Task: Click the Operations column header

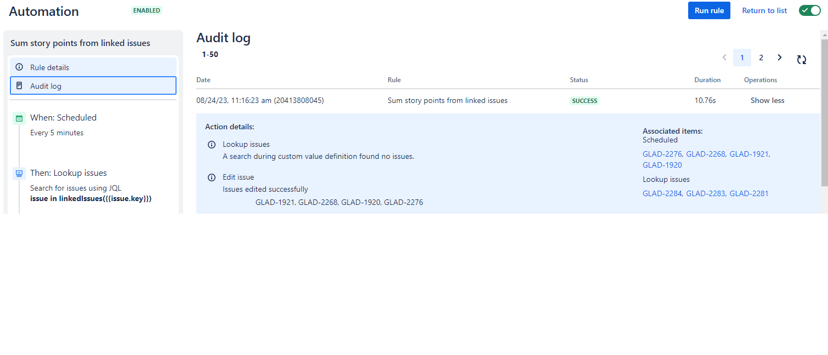Action: 761,80
